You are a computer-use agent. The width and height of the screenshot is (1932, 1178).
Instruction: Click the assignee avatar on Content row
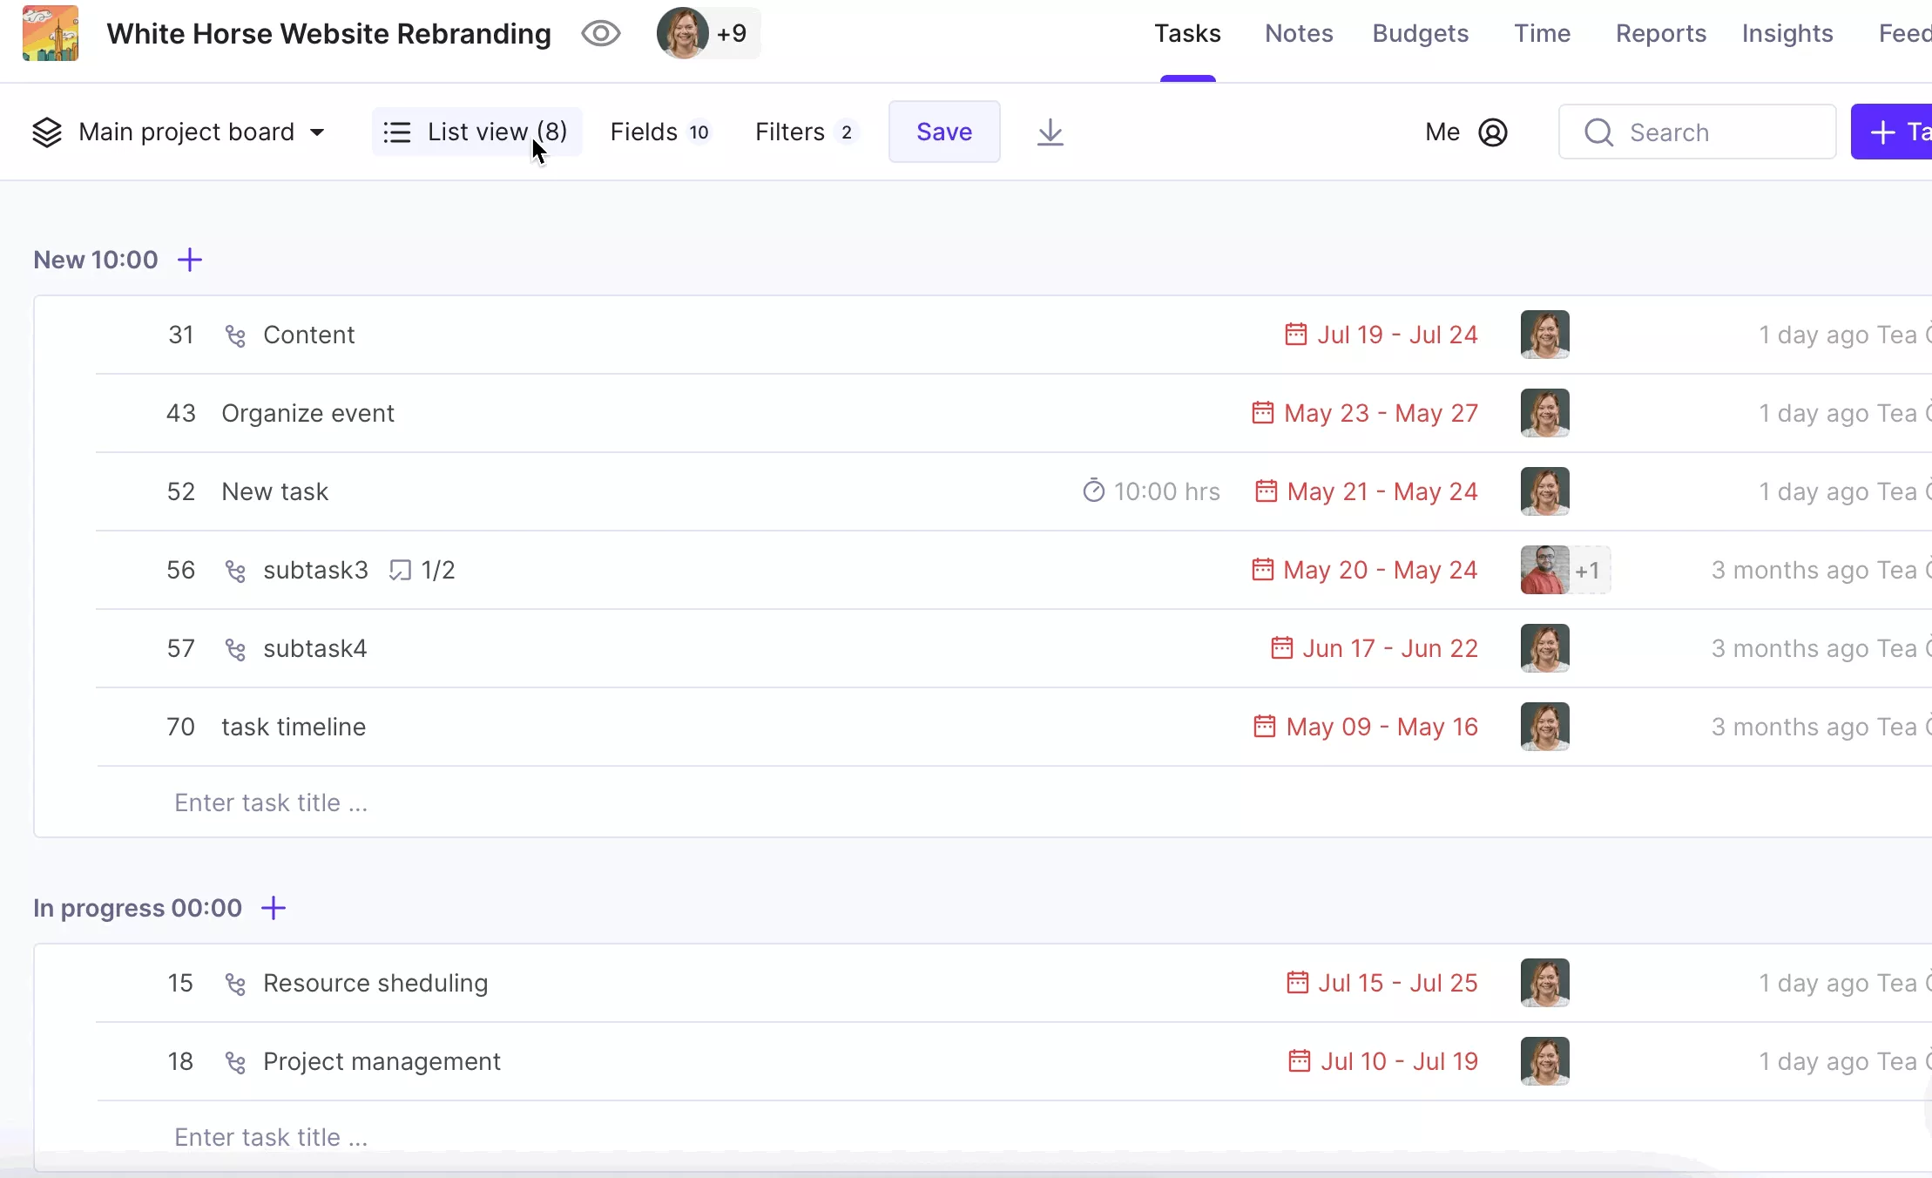(x=1544, y=335)
